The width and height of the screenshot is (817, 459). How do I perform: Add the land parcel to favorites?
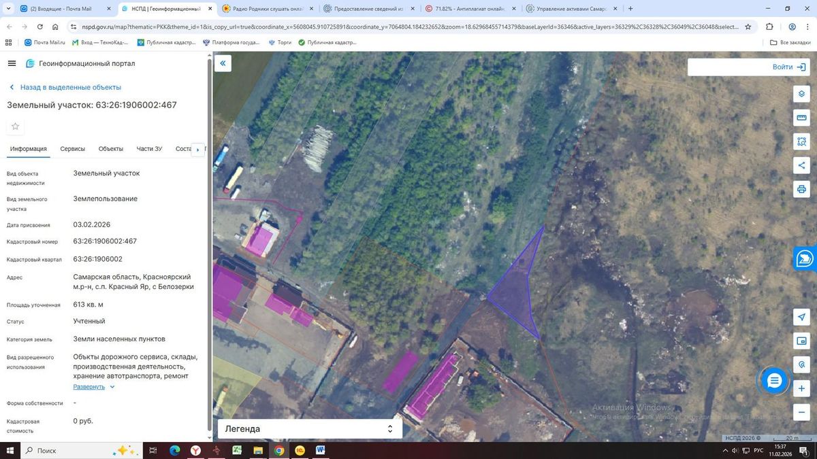(16, 126)
